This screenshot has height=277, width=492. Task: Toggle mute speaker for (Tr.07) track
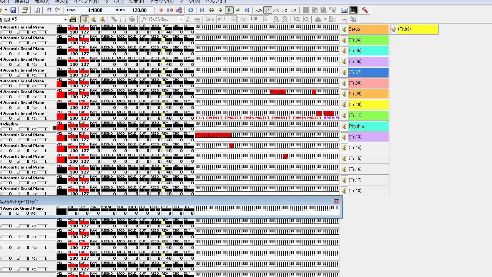[344, 72]
